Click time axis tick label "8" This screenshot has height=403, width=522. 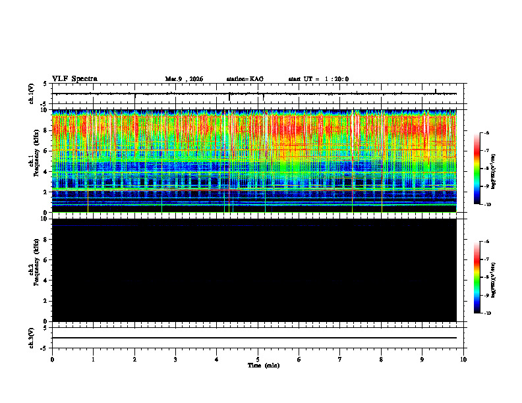(381, 360)
